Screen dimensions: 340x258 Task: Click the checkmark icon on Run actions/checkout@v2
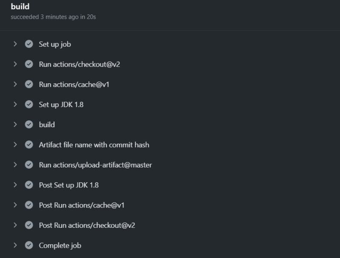click(28, 64)
